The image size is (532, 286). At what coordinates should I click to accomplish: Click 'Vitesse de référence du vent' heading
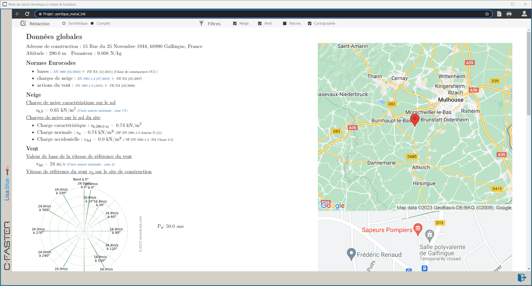(89, 172)
